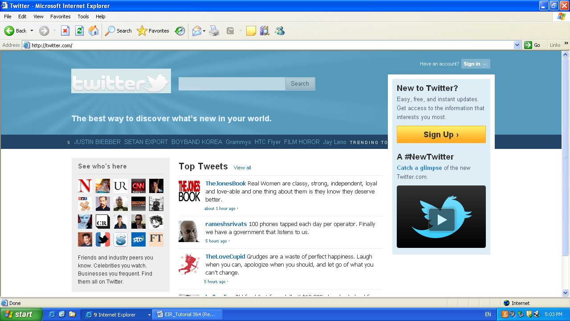570x321 pixels.
Task: Click TheLoveCupid cupid avatar image
Action: click(189, 264)
